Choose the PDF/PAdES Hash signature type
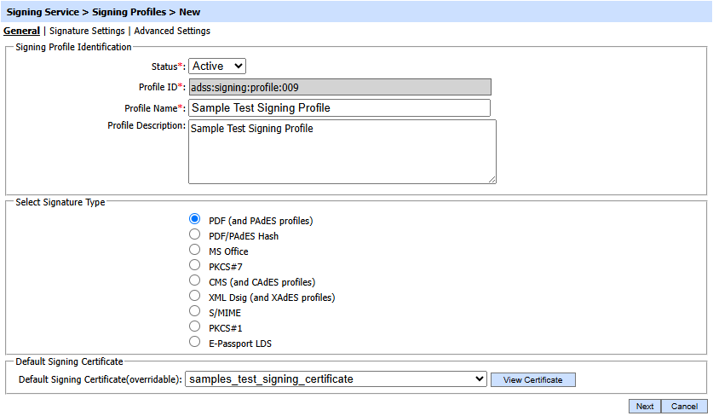Screen dimensions: 713x416 (194, 234)
